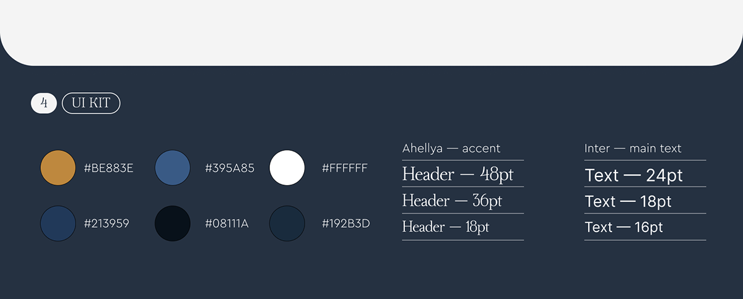Select the #08111A hex label
Screen dimensions: 743x299
pos(227,223)
